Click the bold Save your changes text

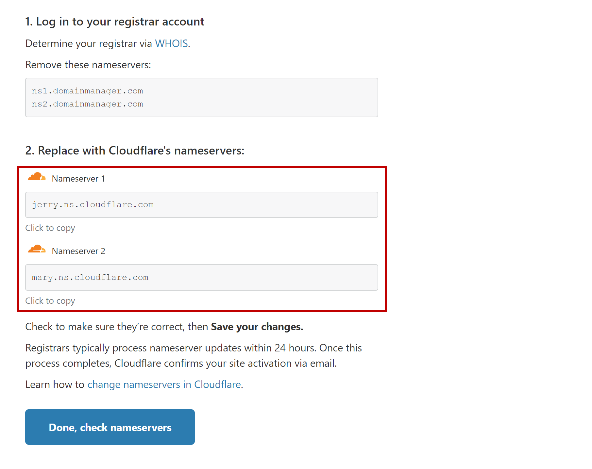pos(257,327)
